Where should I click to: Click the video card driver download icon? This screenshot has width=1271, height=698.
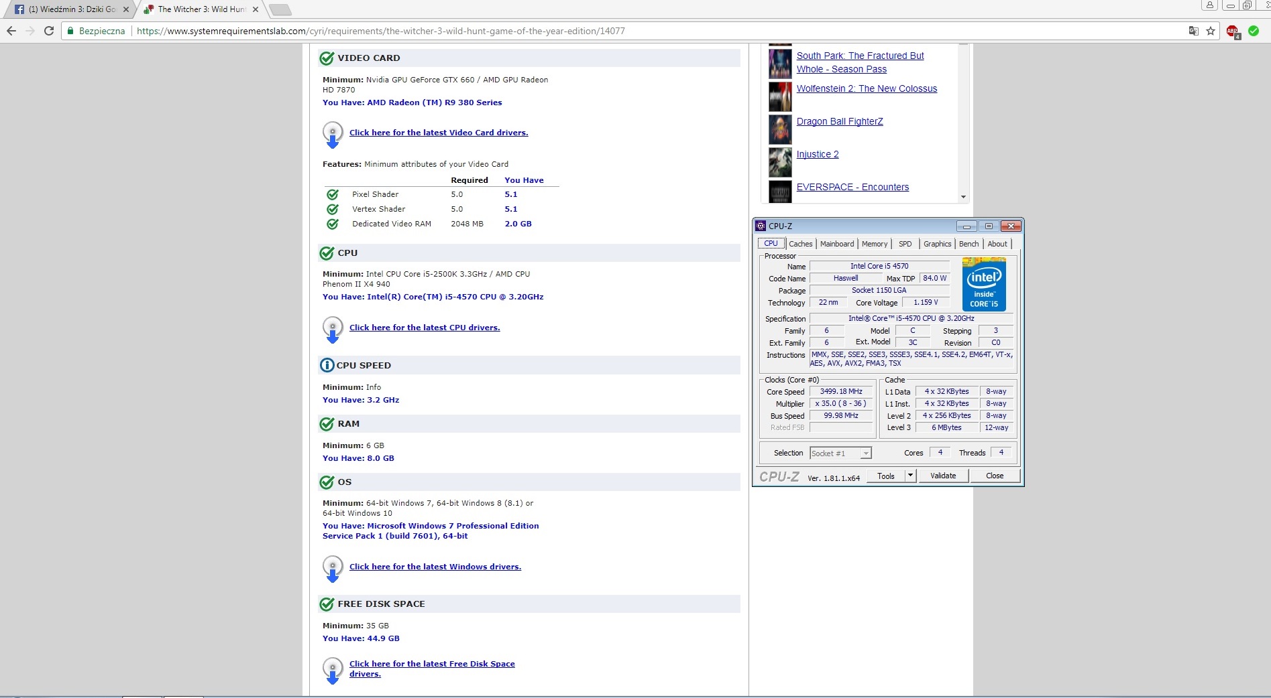click(x=333, y=135)
